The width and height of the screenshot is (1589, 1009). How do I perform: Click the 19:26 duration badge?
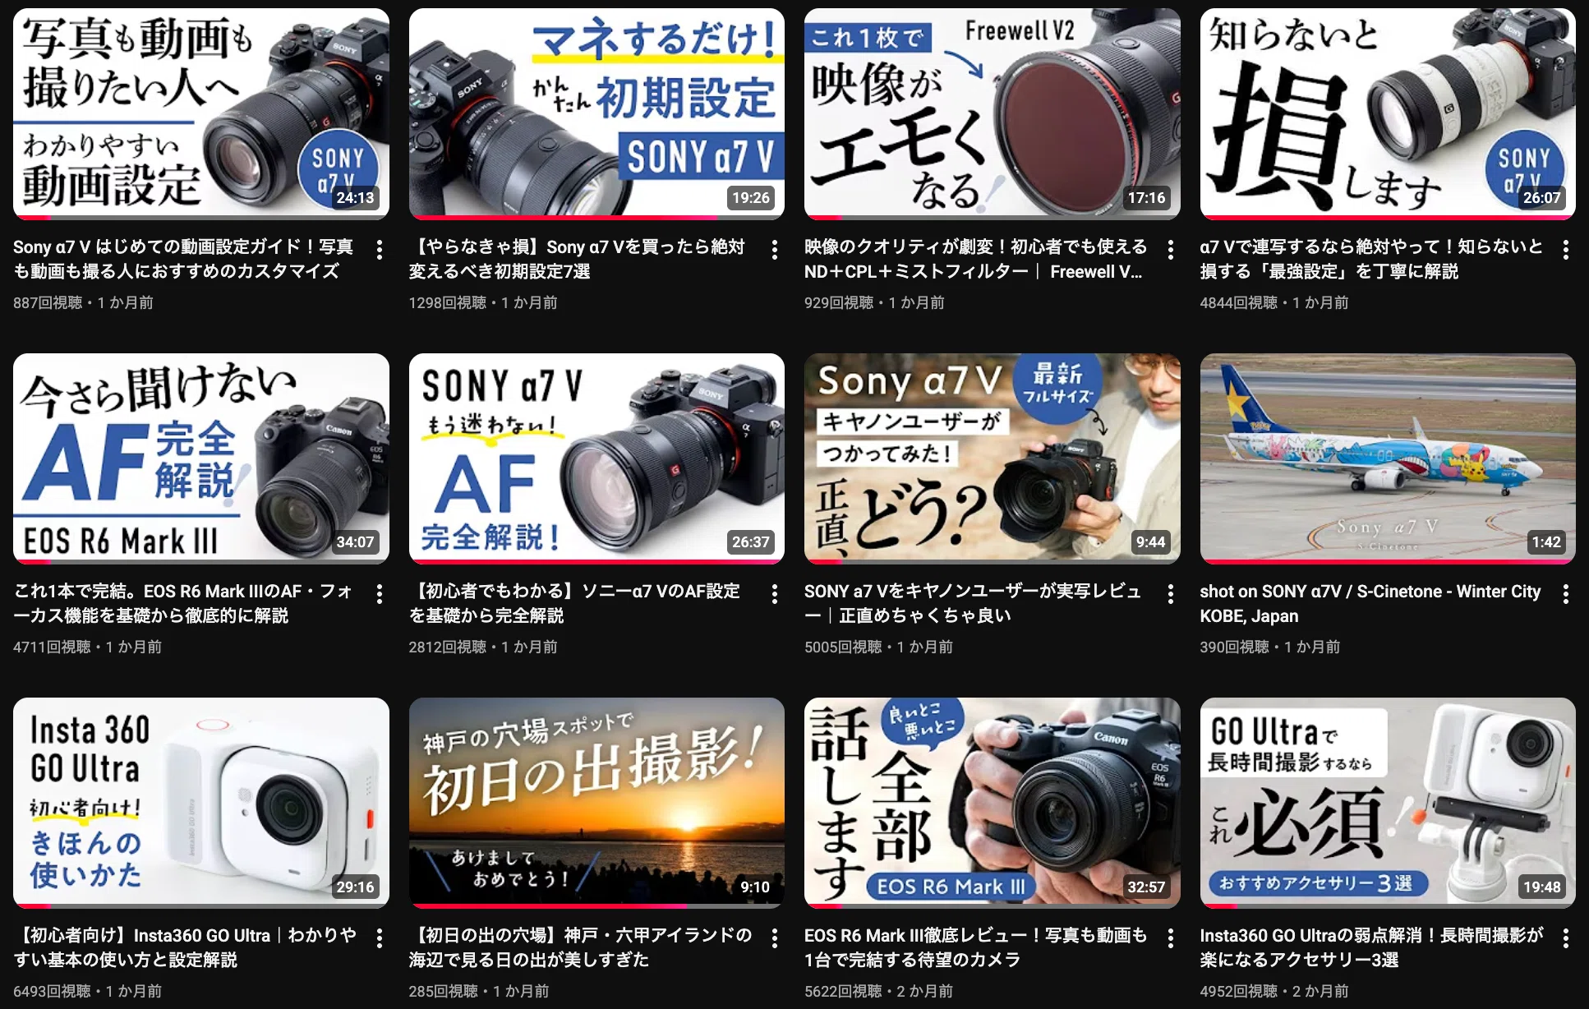(x=751, y=198)
